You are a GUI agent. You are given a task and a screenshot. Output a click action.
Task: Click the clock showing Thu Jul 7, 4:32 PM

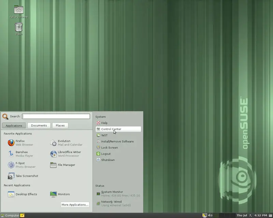(252, 215)
